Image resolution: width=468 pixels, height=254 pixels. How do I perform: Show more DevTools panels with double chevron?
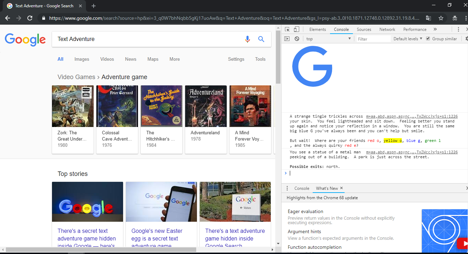[x=435, y=29]
